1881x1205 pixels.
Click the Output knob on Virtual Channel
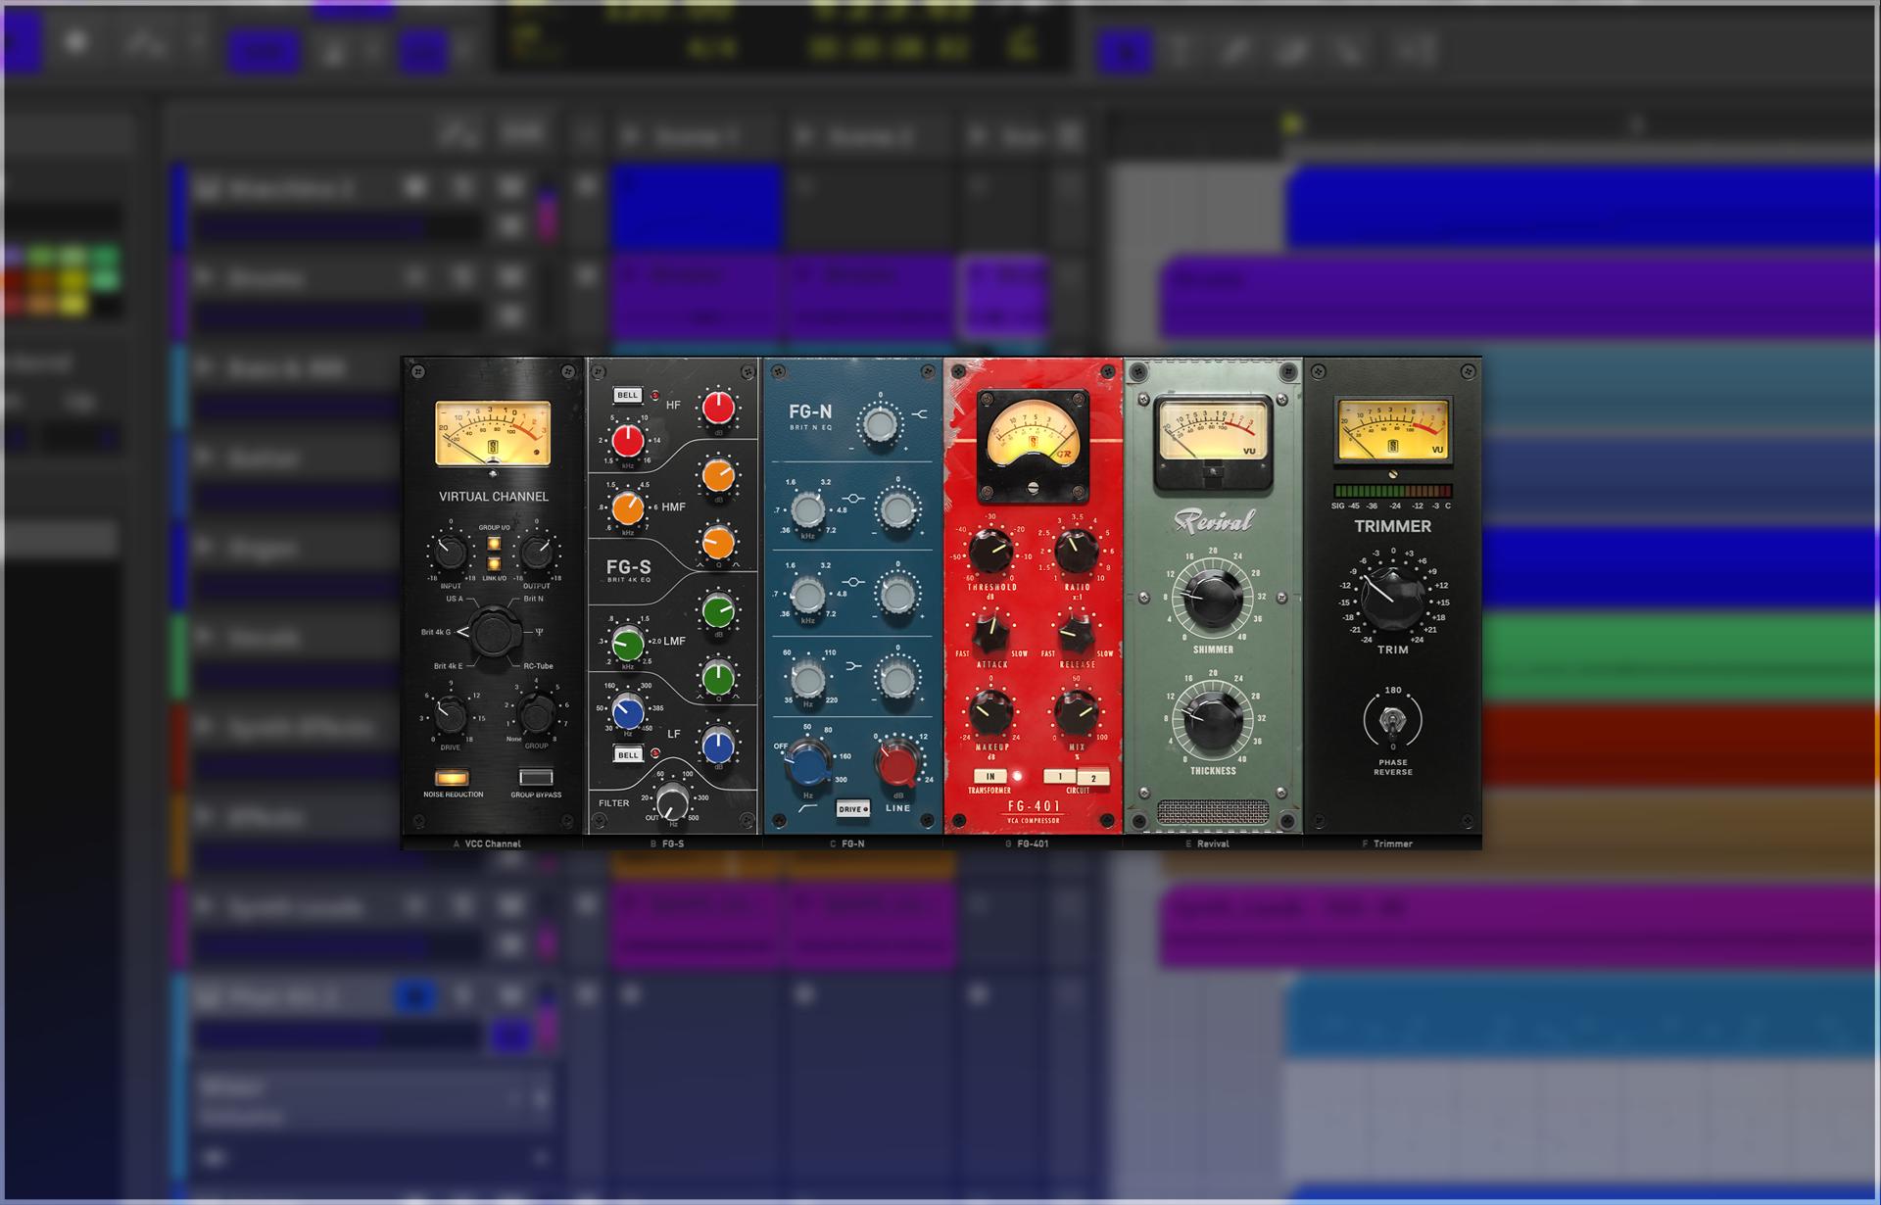point(537,553)
